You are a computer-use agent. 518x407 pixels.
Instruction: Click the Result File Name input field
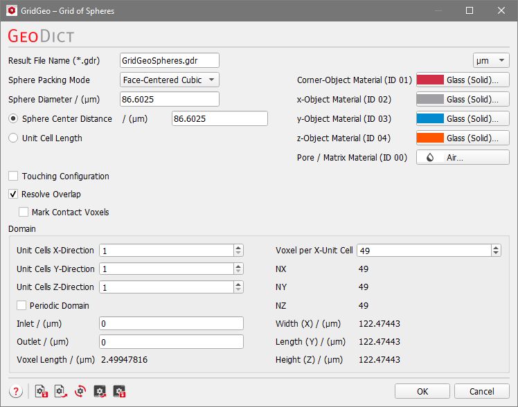[x=169, y=61]
